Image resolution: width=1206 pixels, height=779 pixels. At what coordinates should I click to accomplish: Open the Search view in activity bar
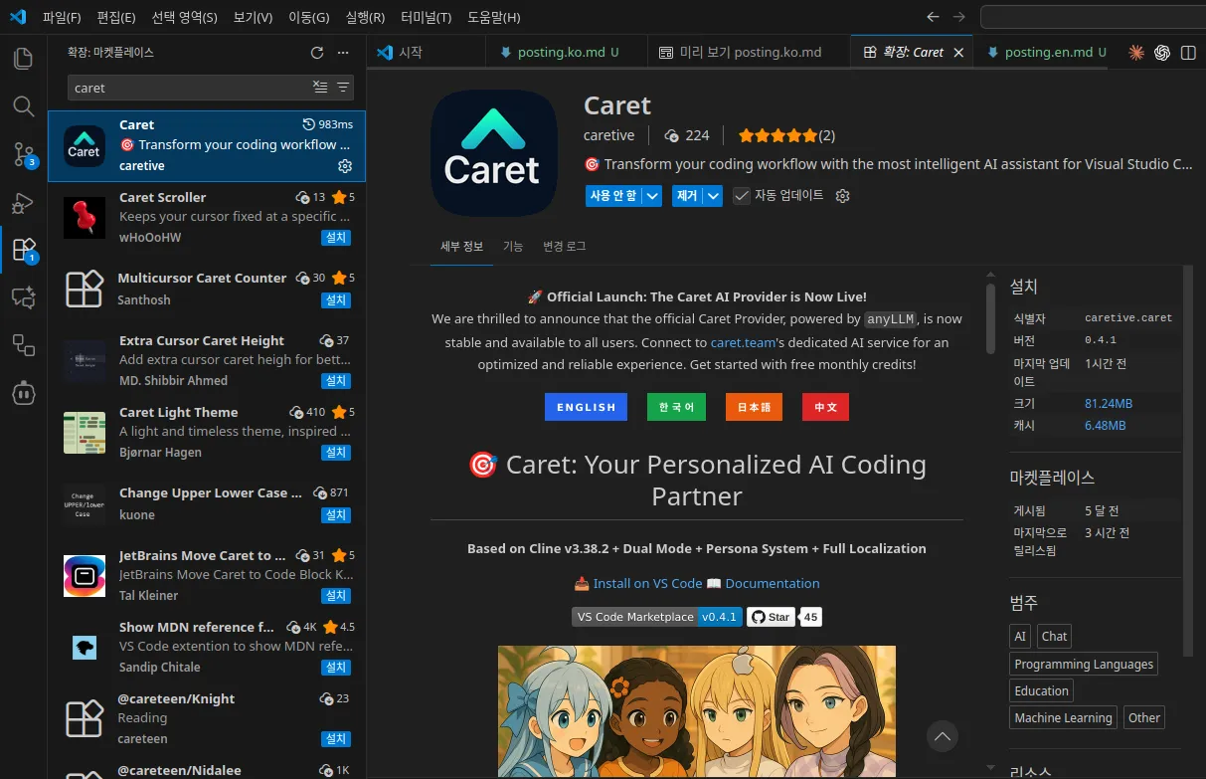[x=23, y=105]
